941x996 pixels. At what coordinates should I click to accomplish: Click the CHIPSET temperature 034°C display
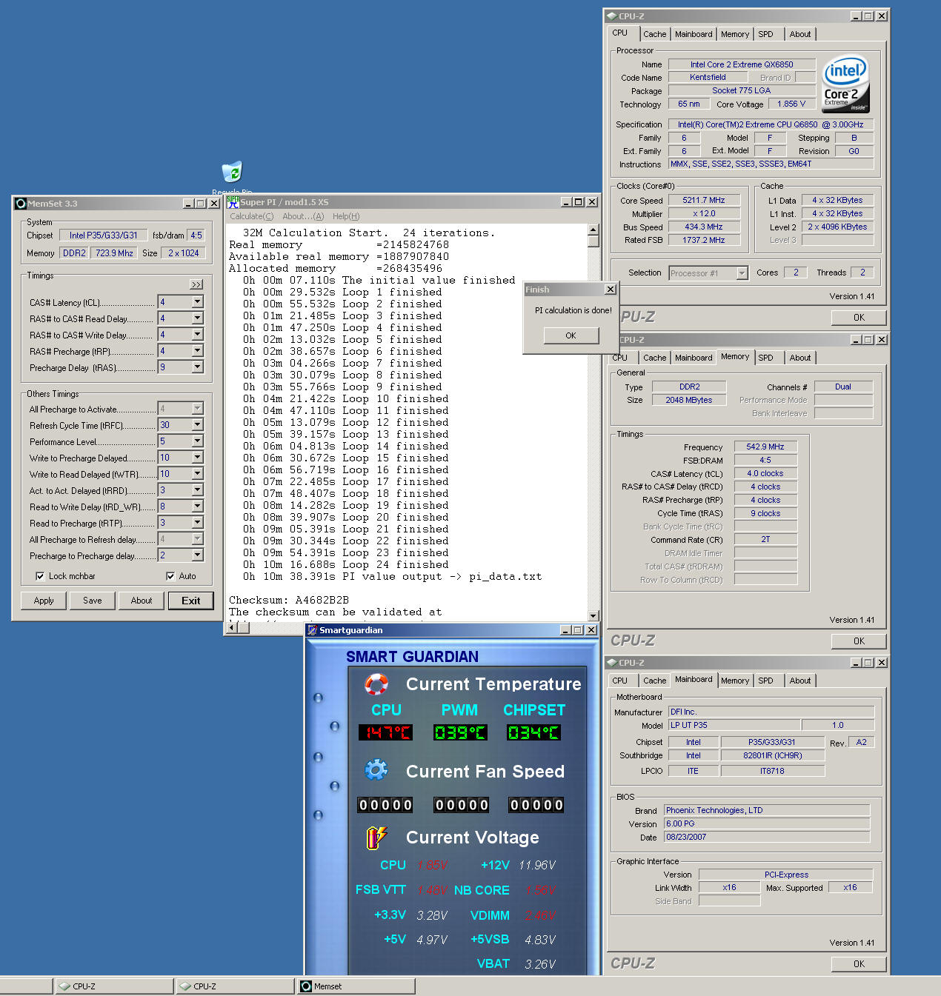[x=533, y=732]
